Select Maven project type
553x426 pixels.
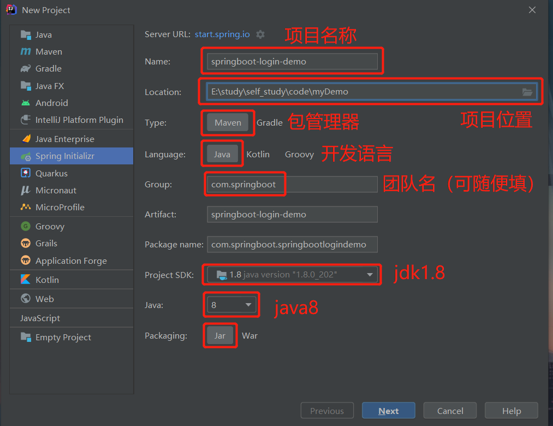pyautogui.click(x=228, y=122)
